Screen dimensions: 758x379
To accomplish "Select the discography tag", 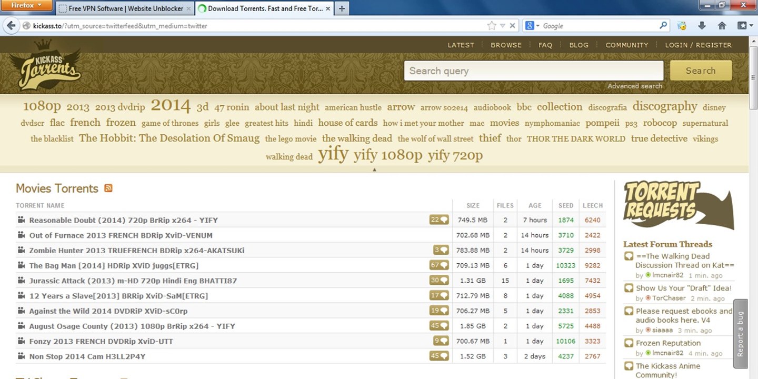I will 664,106.
